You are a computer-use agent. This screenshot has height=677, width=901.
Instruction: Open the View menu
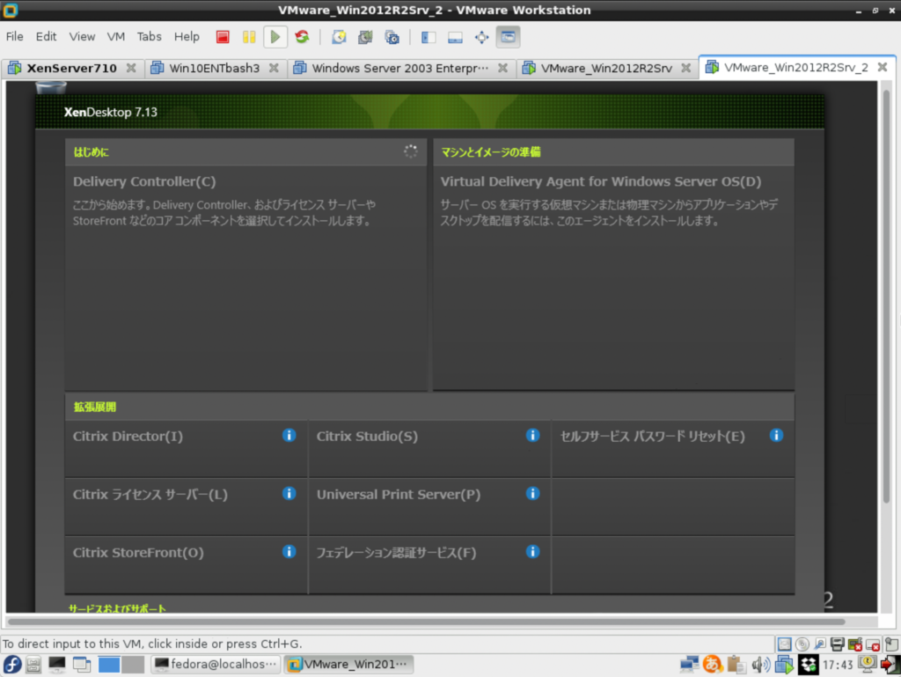point(82,37)
